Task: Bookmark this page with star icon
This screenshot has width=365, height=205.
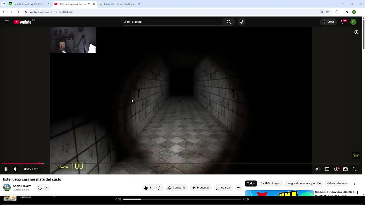Action: point(328,12)
